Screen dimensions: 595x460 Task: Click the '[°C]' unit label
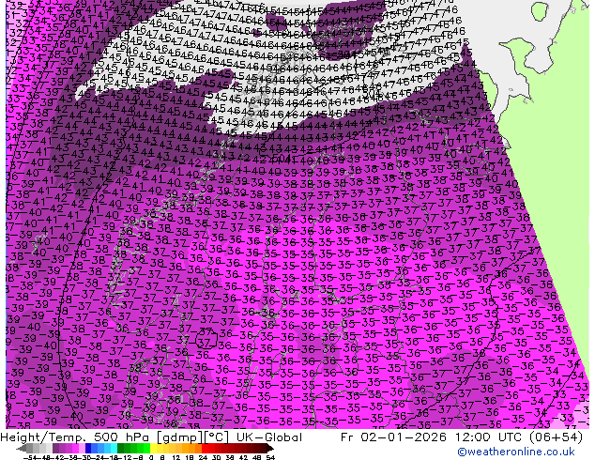tap(216, 437)
